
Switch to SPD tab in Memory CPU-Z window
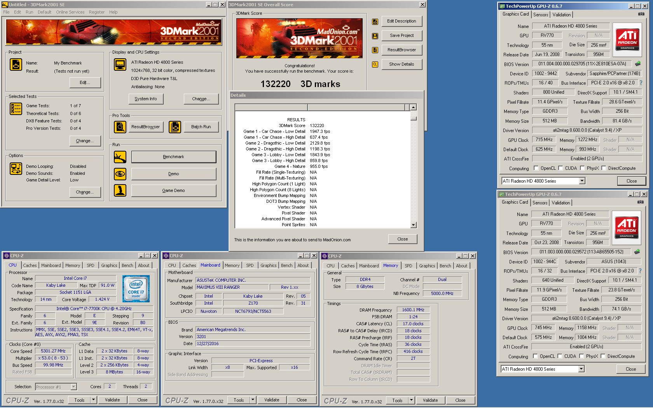coord(408,266)
